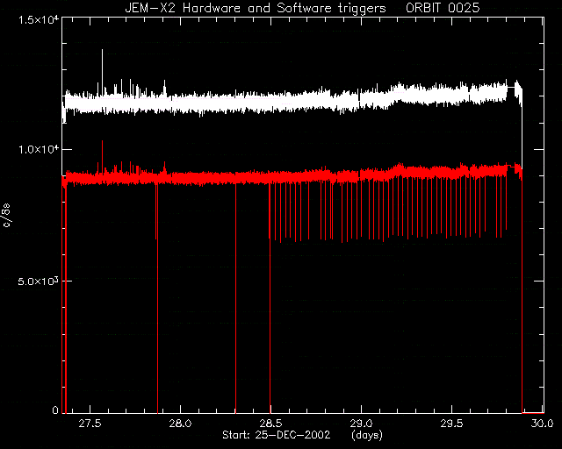Click the y-axis zero label
This screenshot has height=449, width=562.
click(x=55, y=410)
